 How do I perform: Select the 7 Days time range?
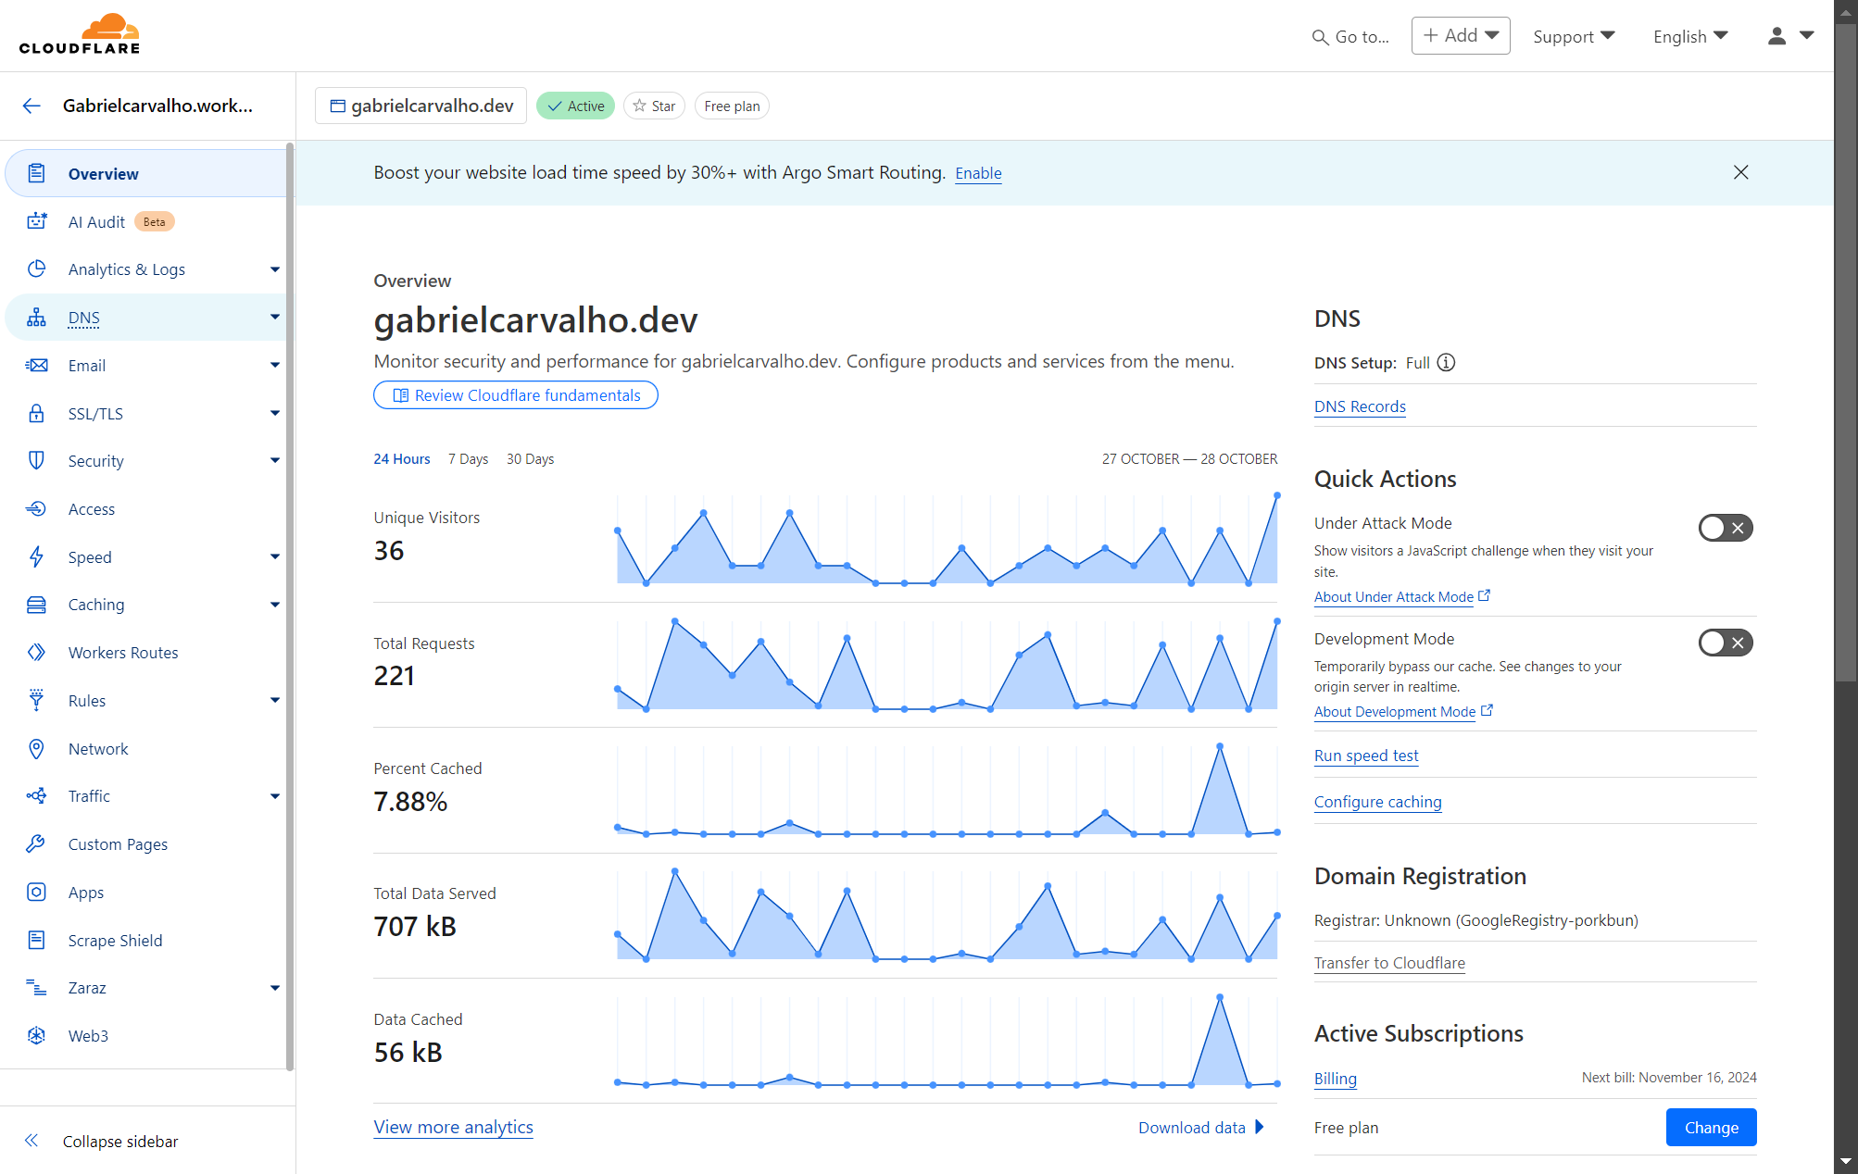click(468, 459)
